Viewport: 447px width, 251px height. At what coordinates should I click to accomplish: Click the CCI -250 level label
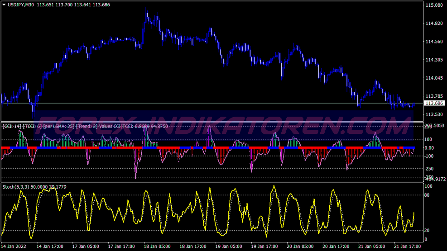pyautogui.click(x=429, y=169)
